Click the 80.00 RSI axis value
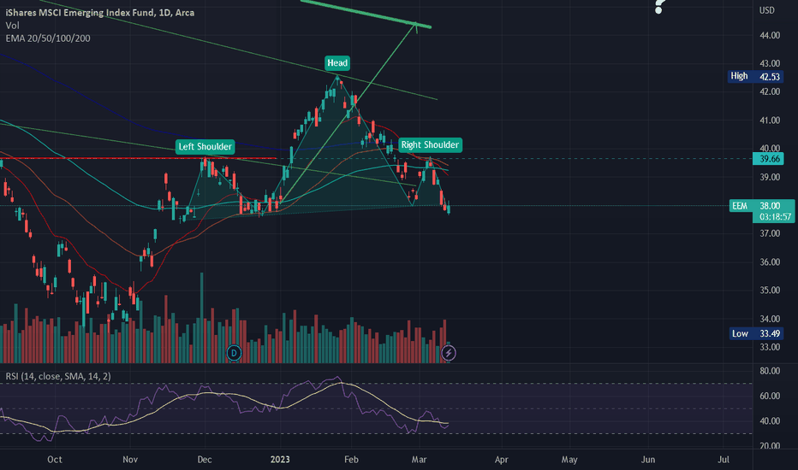This screenshot has width=798, height=470. click(x=770, y=371)
